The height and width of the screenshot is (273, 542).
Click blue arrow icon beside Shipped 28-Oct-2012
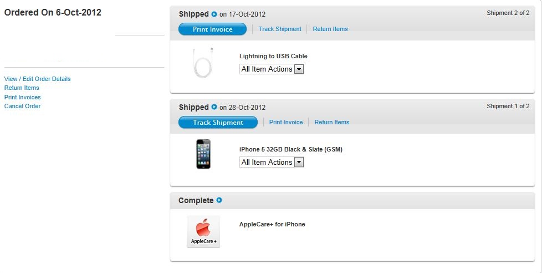click(214, 107)
